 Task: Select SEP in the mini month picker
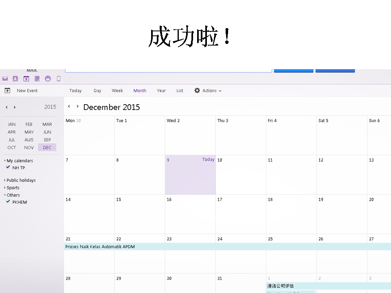point(47,140)
